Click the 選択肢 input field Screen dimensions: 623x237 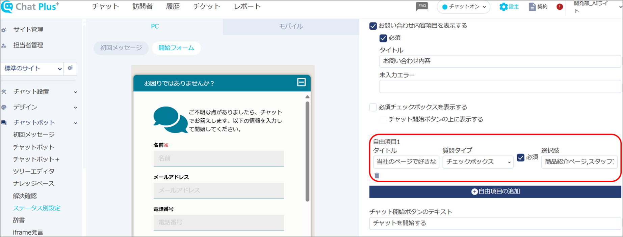[x=579, y=162]
